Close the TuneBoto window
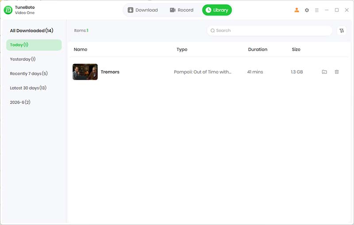 click(347, 10)
